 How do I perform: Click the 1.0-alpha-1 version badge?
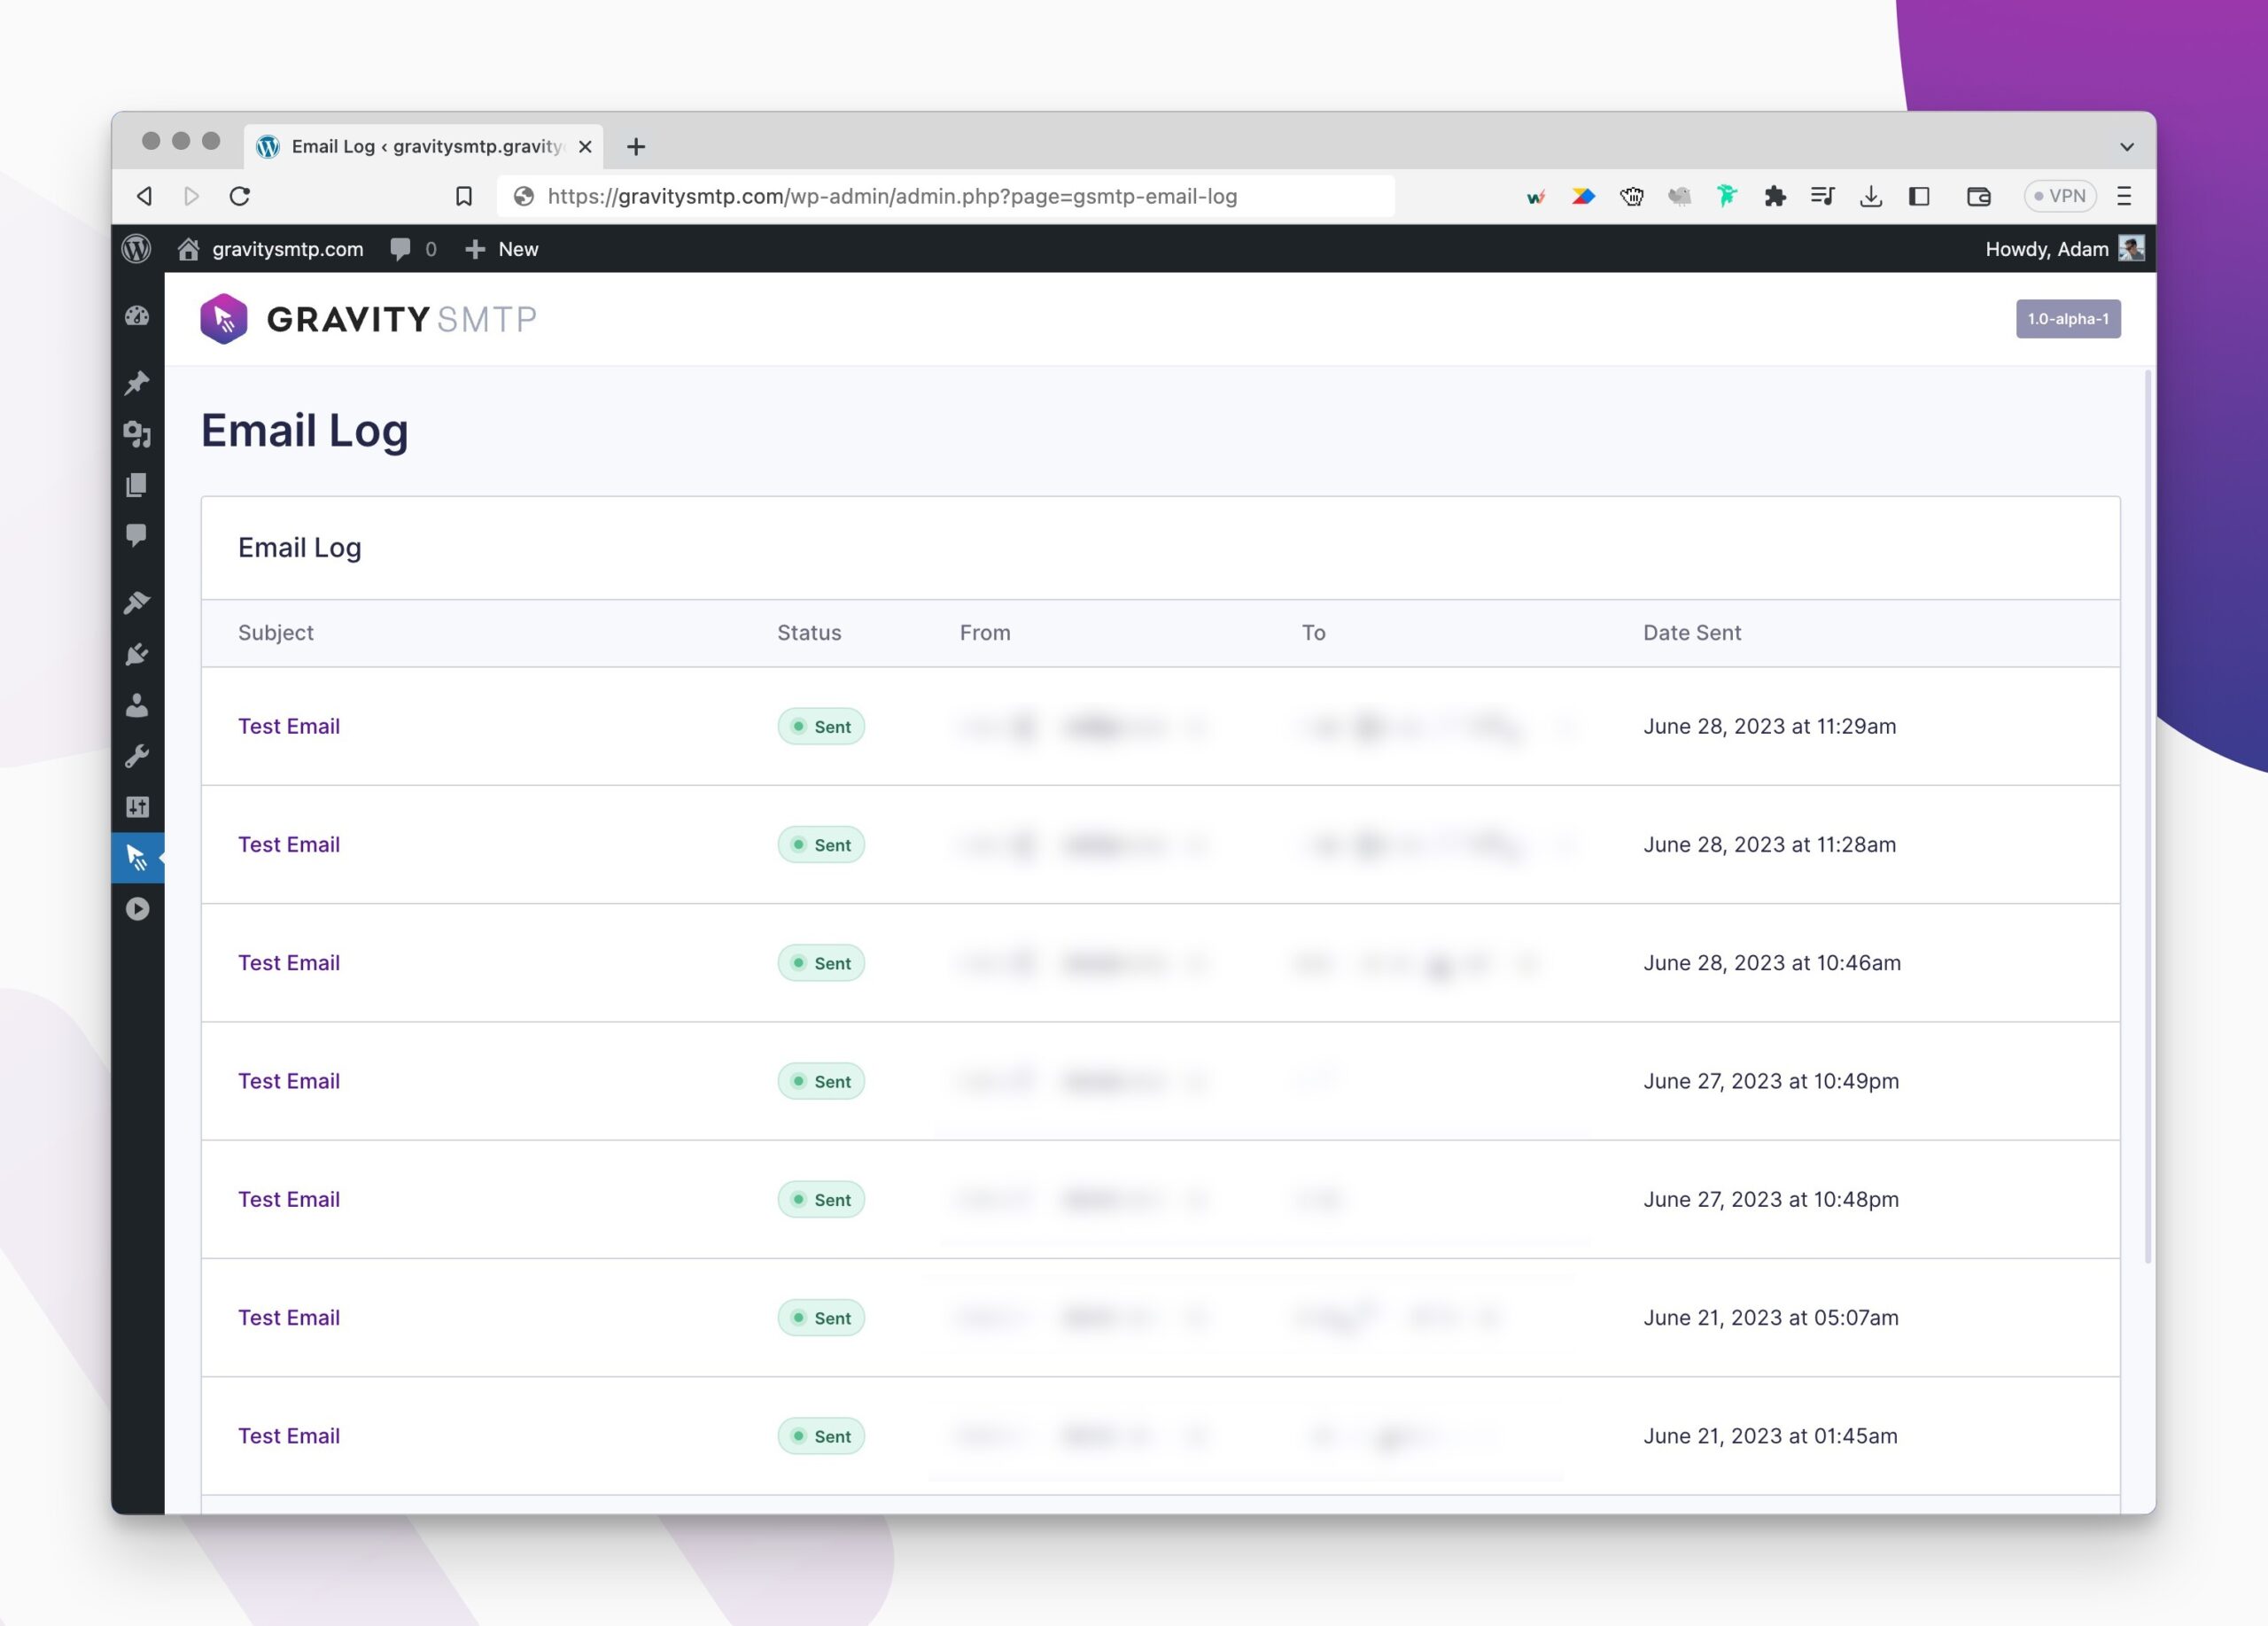(x=2068, y=319)
